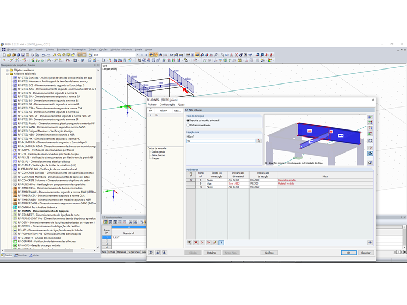Go to next load case with right arrow
Screen dimensions: 407x305
(146, 55)
